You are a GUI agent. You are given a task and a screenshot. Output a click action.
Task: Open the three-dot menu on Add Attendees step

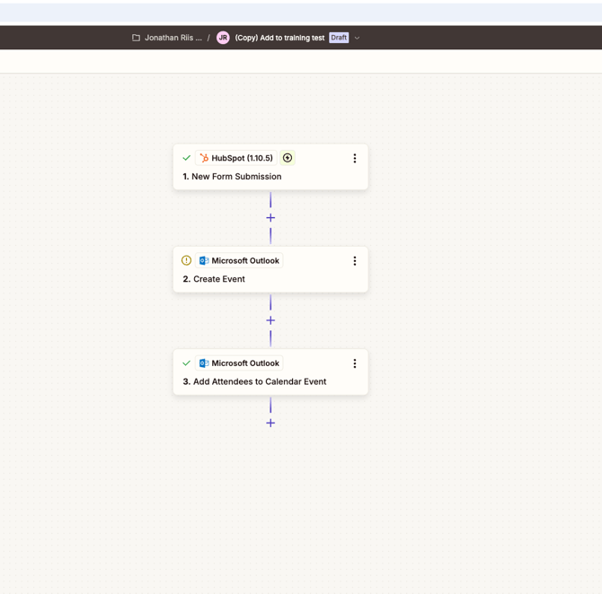[x=355, y=363]
